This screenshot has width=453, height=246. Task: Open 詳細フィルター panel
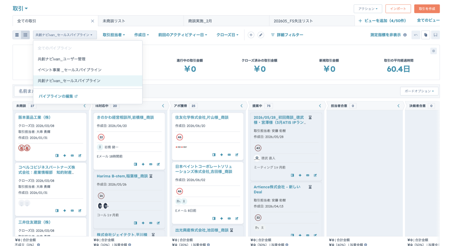287,35
